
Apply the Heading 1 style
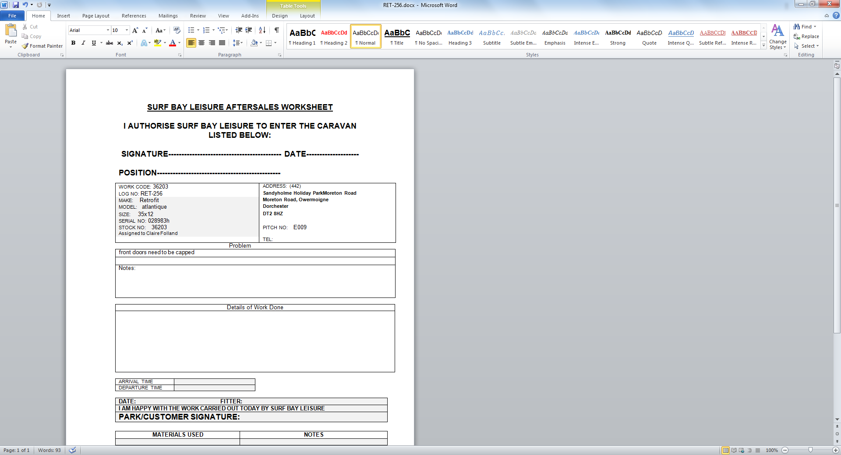tap(302, 37)
